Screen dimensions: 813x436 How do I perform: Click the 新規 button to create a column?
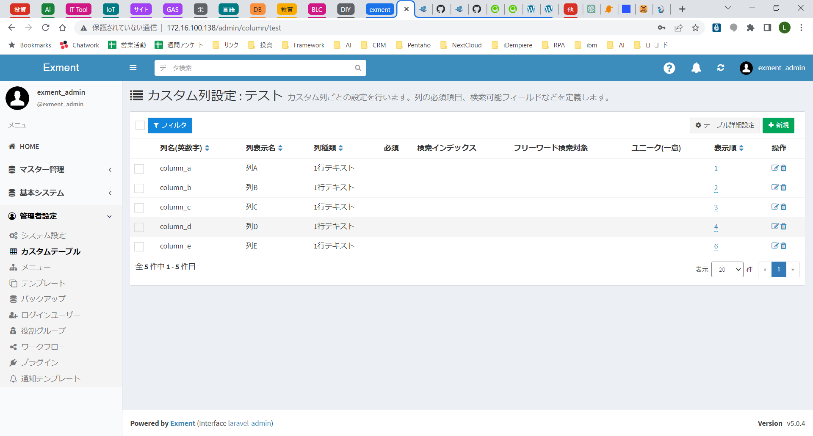[778, 125]
